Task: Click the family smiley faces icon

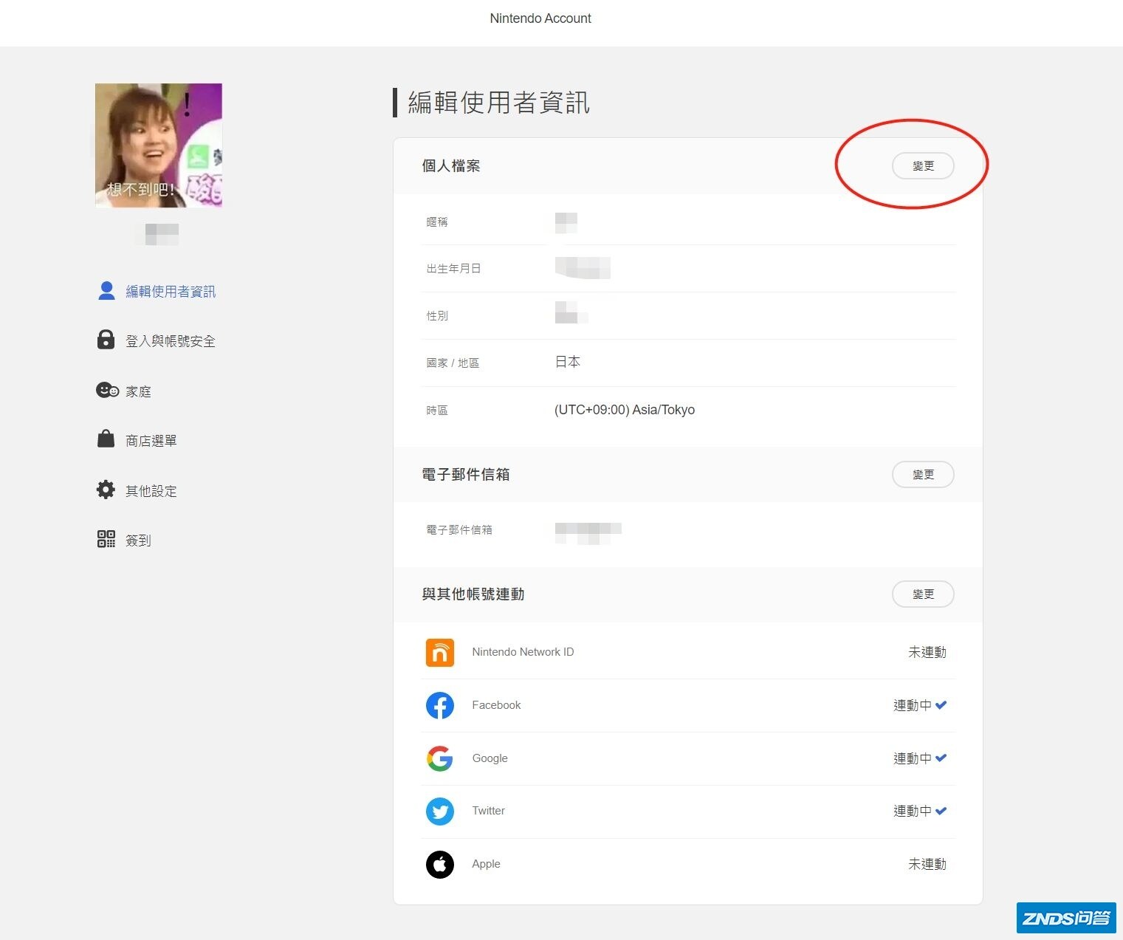Action: (107, 390)
